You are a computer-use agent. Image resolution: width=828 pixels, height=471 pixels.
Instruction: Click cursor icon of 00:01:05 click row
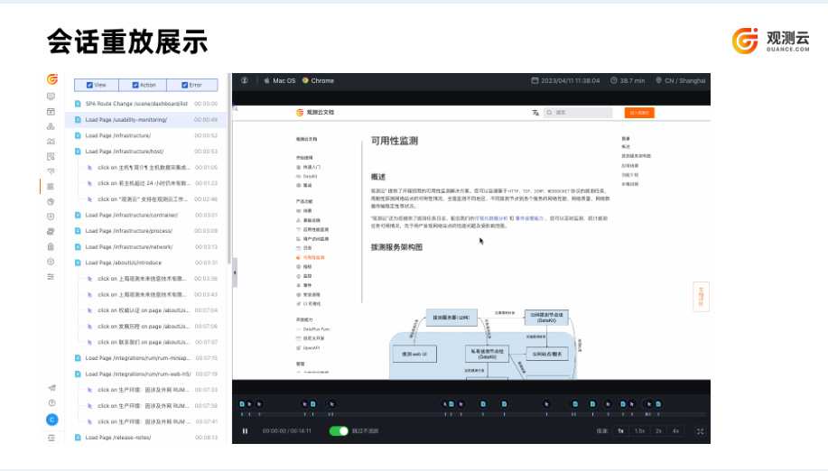coord(89,168)
